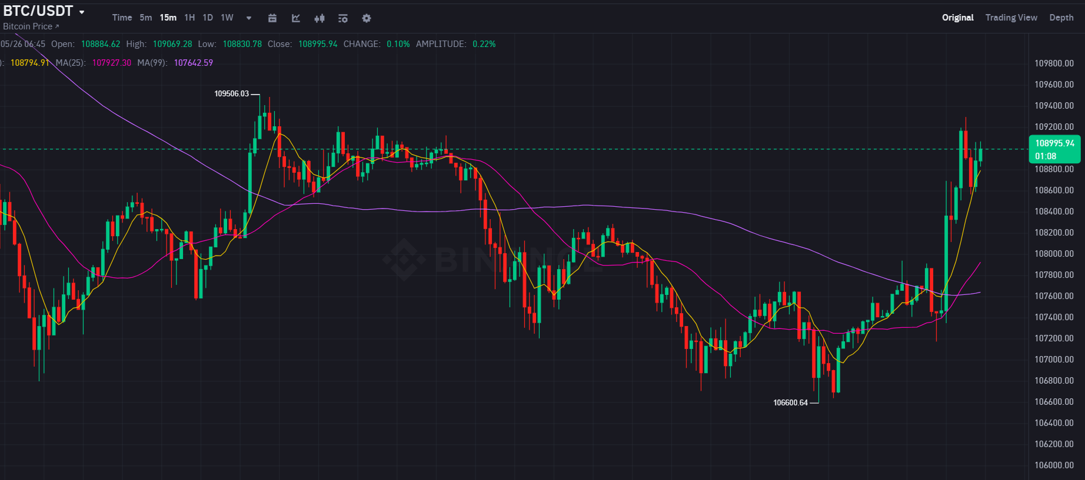Click the High value 109069.28

click(x=172, y=44)
